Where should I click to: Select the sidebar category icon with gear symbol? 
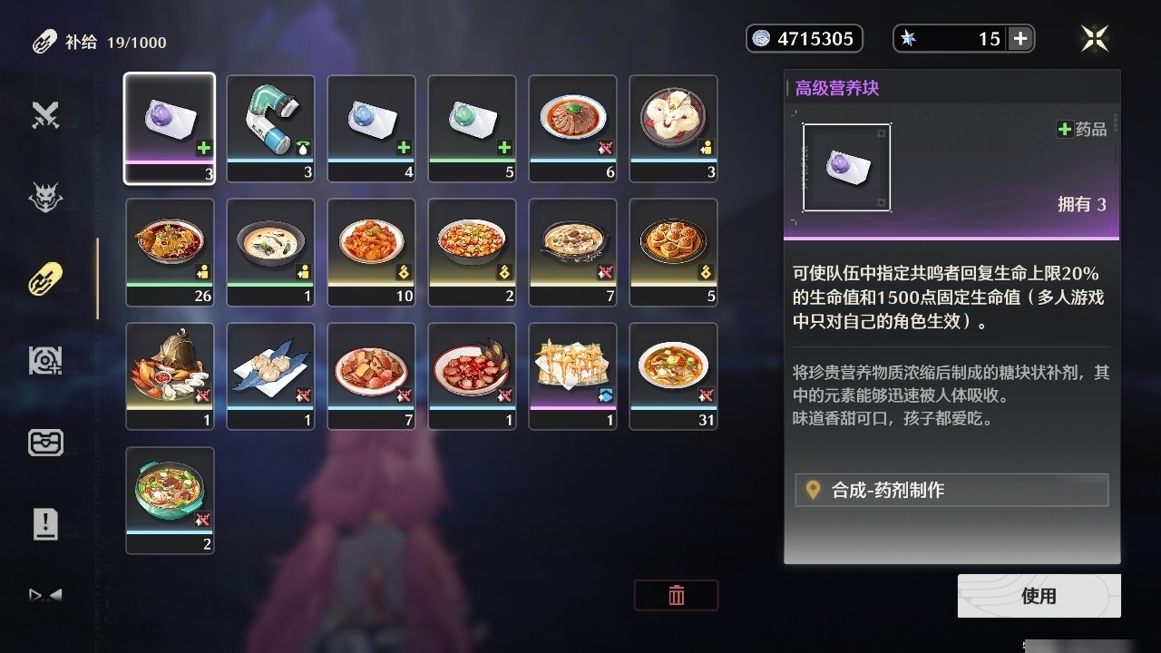pyautogui.click(x=45, y=361)
